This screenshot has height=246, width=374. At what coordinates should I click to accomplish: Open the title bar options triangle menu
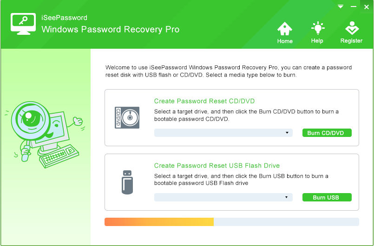(x=341, y=6)
